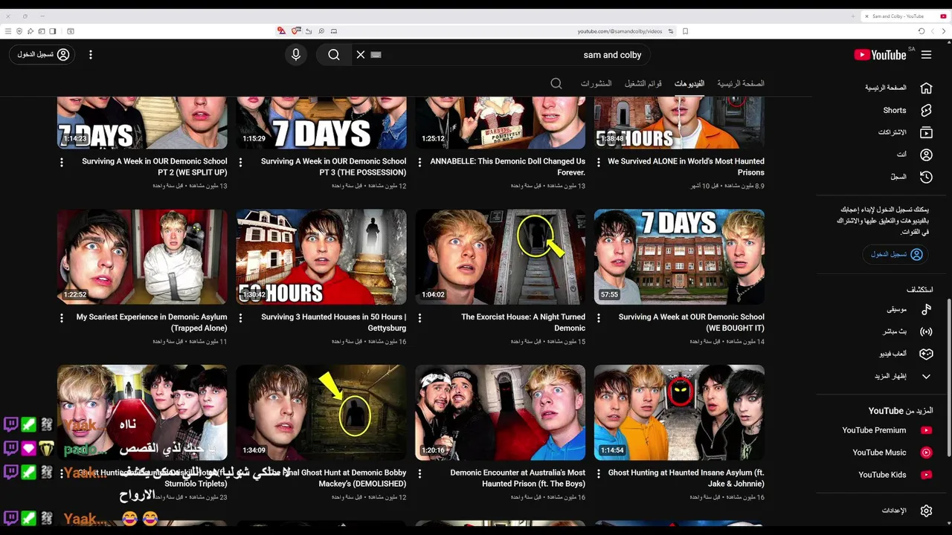Viewport: 952px width, 535px height.
Task: Play the 57:55 Demonic School thumbnail
Action: click(679, 257)
